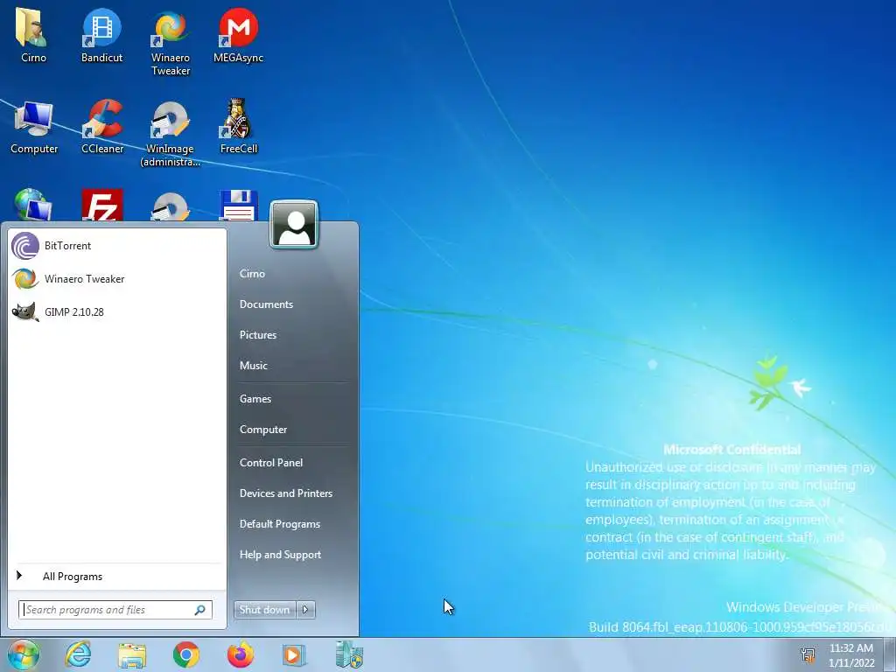896x672 pixels.
Task: Click the Winaero Tweaker Start menu icon
Action: coord(25,279)
